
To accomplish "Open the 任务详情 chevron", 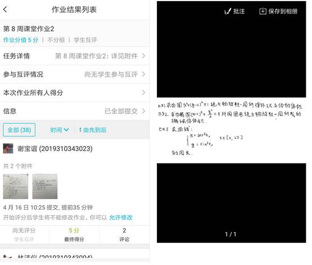I will [x=144, y=56].
